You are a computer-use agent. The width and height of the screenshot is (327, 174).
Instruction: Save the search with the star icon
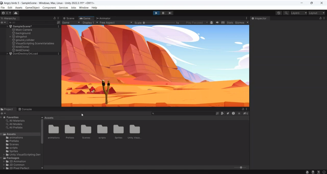(239, 114)
